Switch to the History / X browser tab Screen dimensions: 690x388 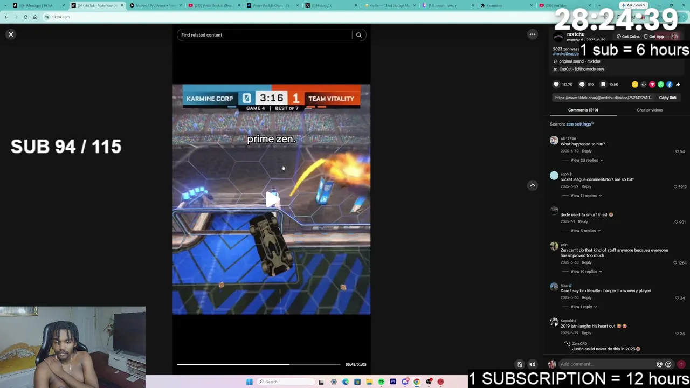point(330,5)
